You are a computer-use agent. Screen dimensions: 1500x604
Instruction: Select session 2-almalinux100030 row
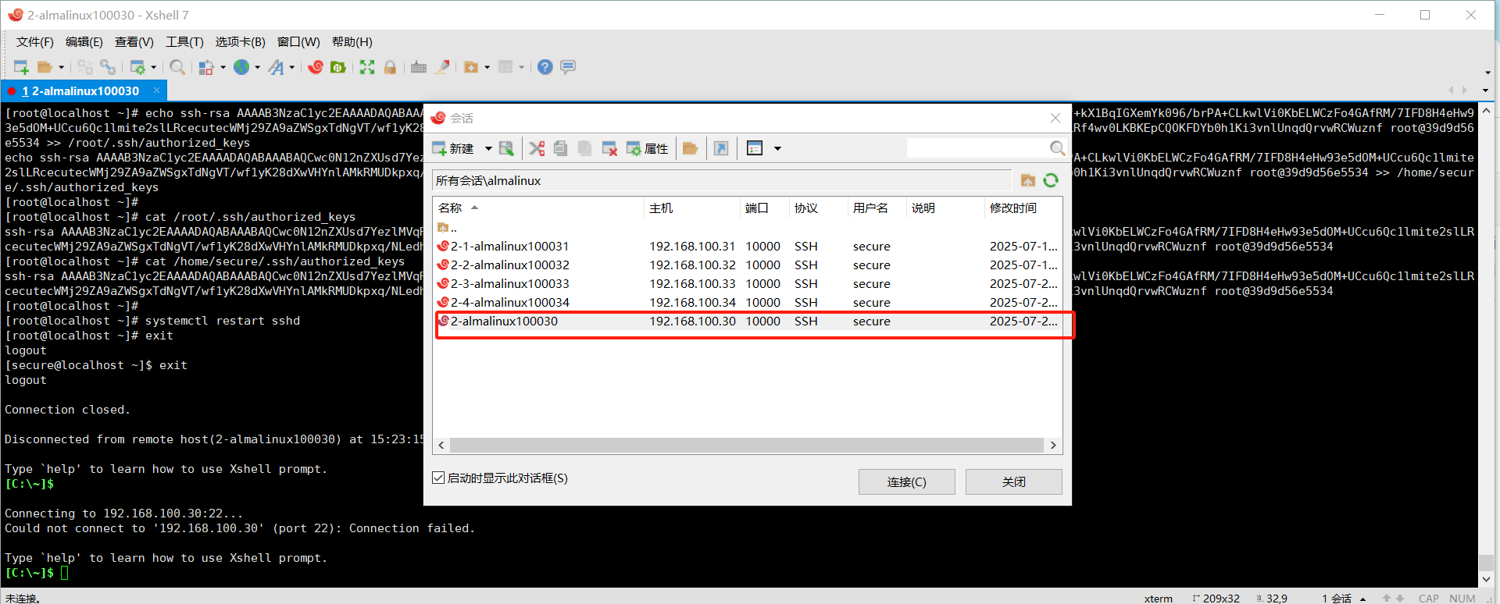[x=748, y=321]
